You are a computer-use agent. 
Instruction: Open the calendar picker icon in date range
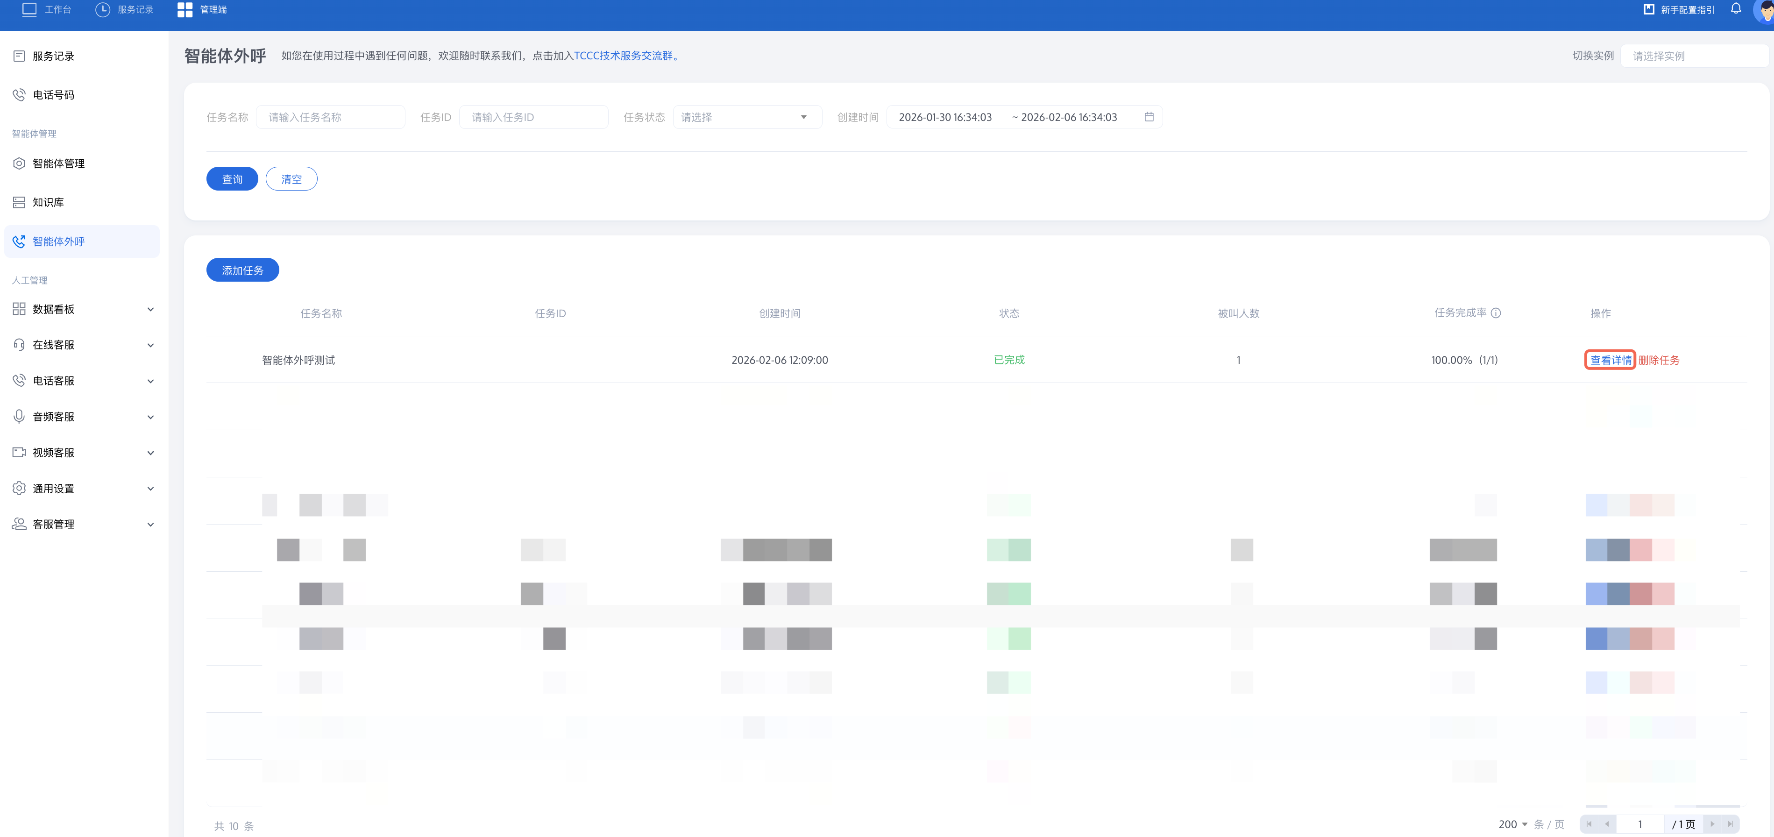click(x=1149, y=117)
